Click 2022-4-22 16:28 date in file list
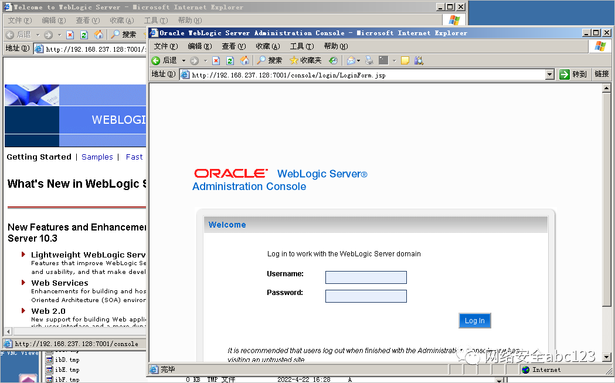The height and width of the screenshot is (383, 615). 304,379
